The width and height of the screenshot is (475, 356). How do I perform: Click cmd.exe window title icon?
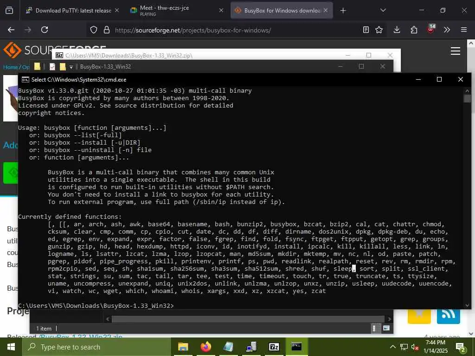26,80
